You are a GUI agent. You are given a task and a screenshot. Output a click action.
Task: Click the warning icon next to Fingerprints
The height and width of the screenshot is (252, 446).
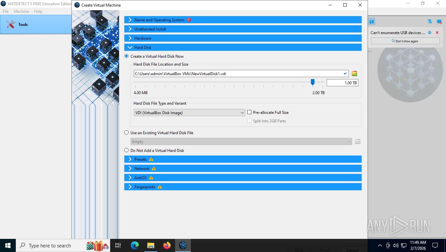(160, 187)
